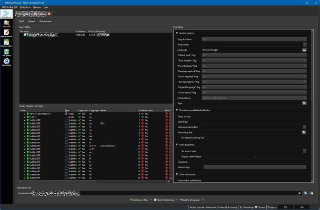320x210 pixels.
Task: Click the audio type icon of E-AC-3 track
Action: [66, 117]
